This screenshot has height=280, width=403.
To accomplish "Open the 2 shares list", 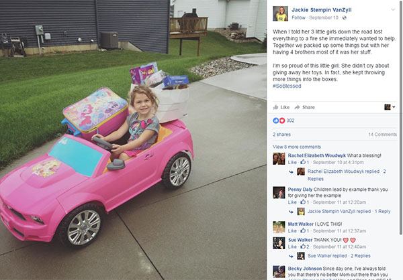I will [x=281, y=135].
